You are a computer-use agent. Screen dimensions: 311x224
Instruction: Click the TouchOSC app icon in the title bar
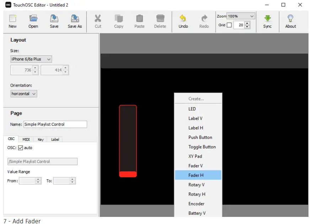8,5
